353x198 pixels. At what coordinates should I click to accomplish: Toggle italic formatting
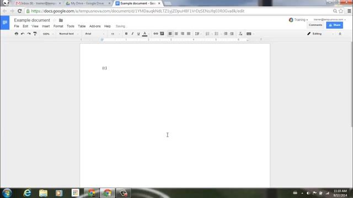132,34
